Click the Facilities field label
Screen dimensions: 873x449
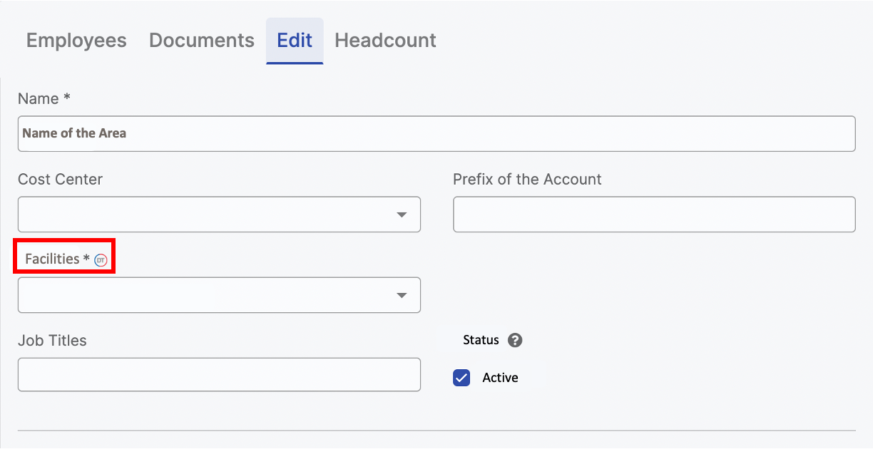pyautogui.click(x=52, y=259)
